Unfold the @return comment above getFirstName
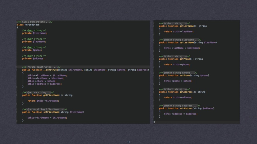This screenshot has width=257, height=144. 38,92
